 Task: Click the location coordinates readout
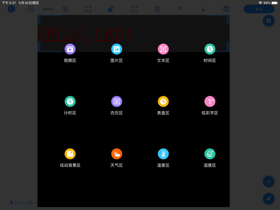[x=25, y=203]
